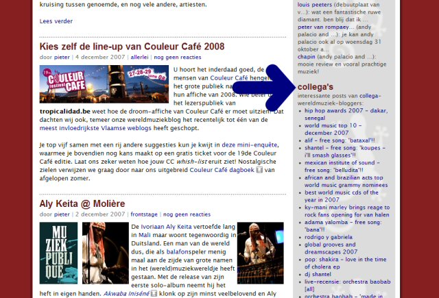439x298 pixels.
Task: Open 'adama yalomba – free song: bana' link
Action: tap(343, 226)
